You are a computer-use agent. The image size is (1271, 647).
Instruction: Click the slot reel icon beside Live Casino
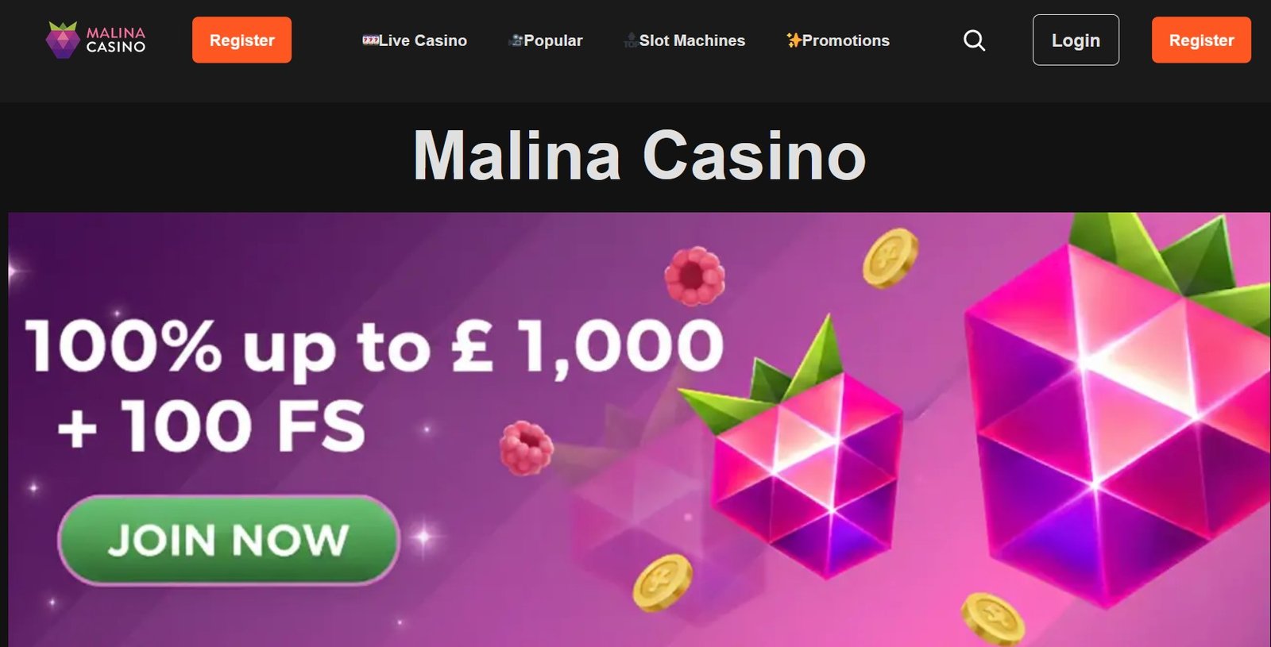coord(370,40)
